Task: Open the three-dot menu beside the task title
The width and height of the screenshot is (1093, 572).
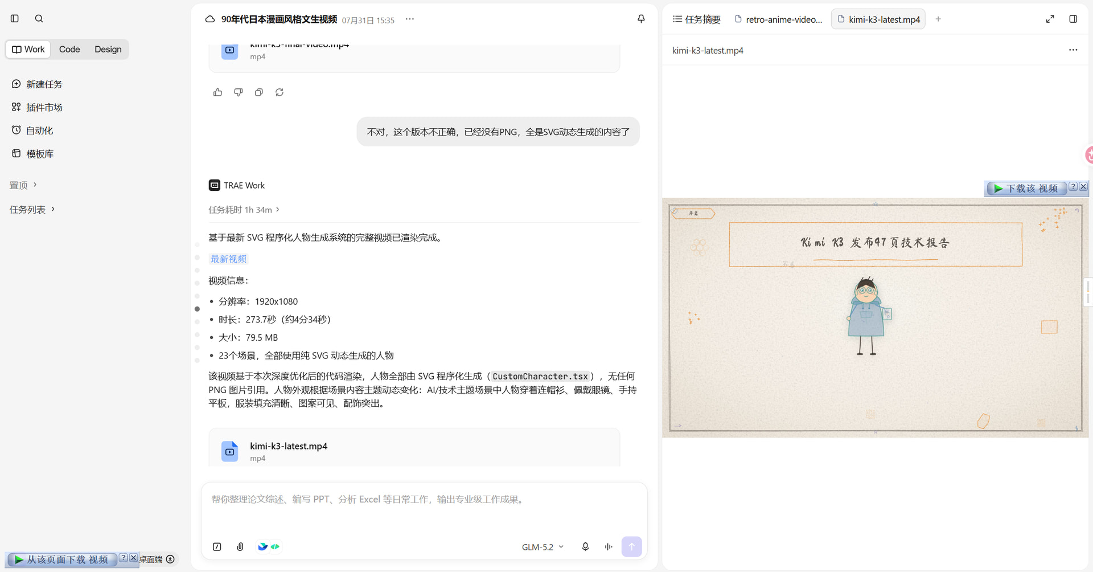Action: [410, 19]
